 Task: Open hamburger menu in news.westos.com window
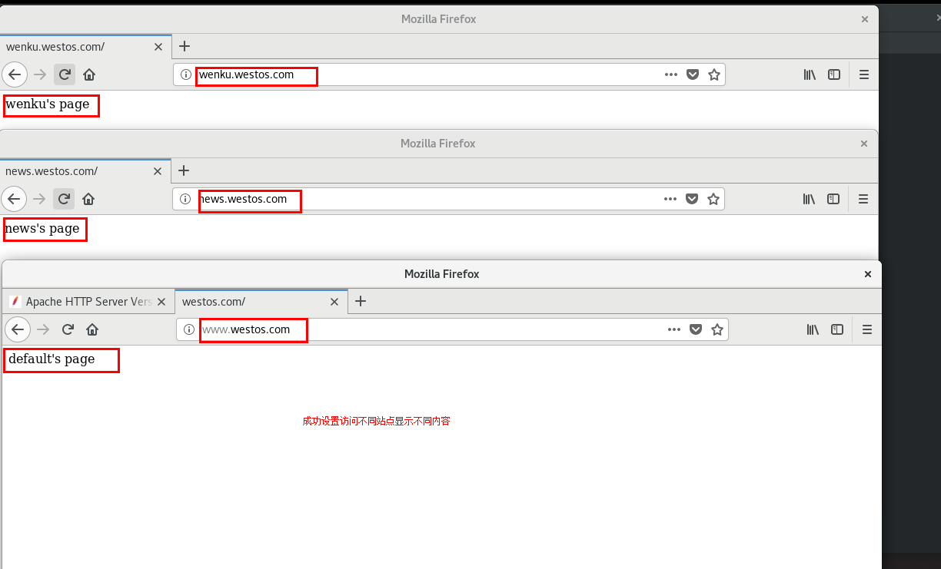[863, 199]
